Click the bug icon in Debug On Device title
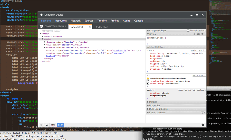Screen dimensions: 231x140 click(x=42, y=15)
